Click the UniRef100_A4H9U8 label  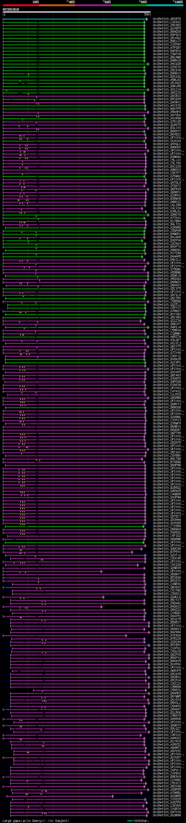click(167, 719)
